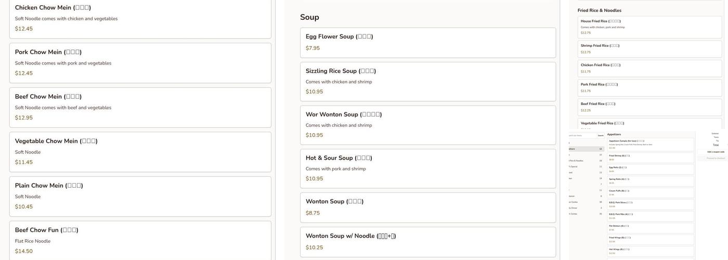The width and height of the screenshot is (728, 260).
Task: Choose Wor Wonton Soup
Action: pyautogui.click(x=427, y=125)
